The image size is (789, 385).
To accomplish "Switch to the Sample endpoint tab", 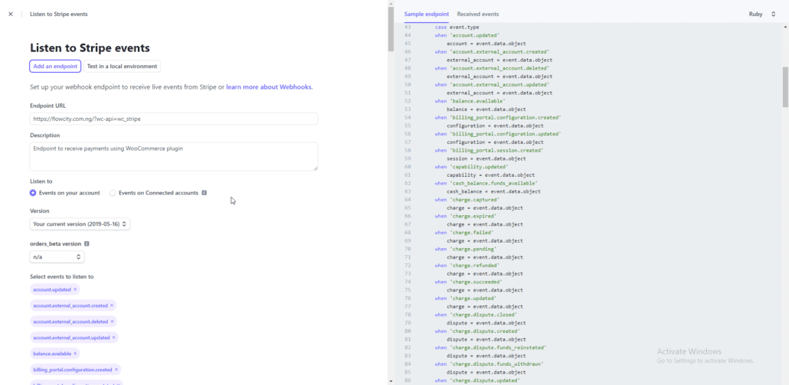I will pos(426,14).
